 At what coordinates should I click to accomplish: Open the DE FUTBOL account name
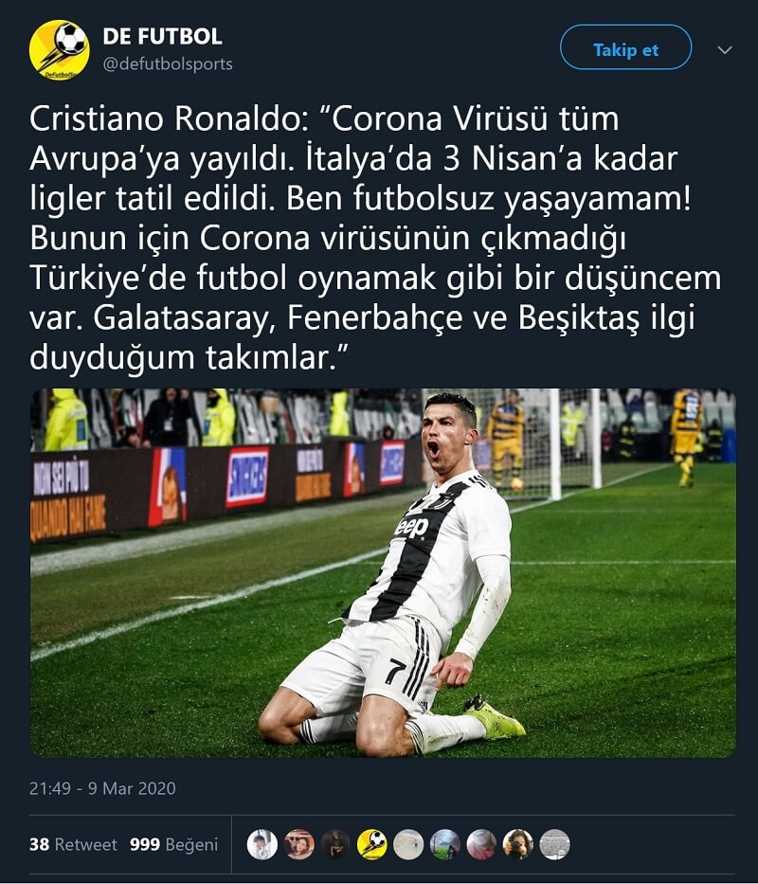(x=162, y=37)
